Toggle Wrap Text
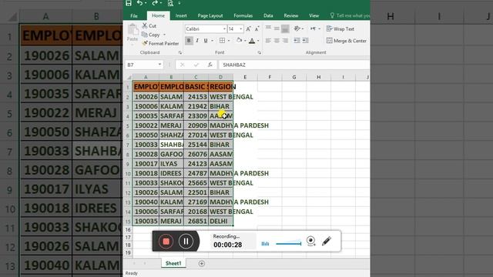 [340, 29]
